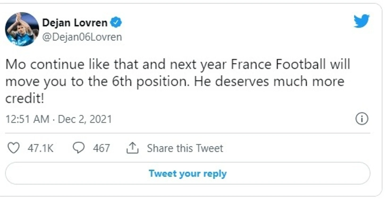Open the 467 replies count
The width and height of the screenshot is (388, 205).
101,148
